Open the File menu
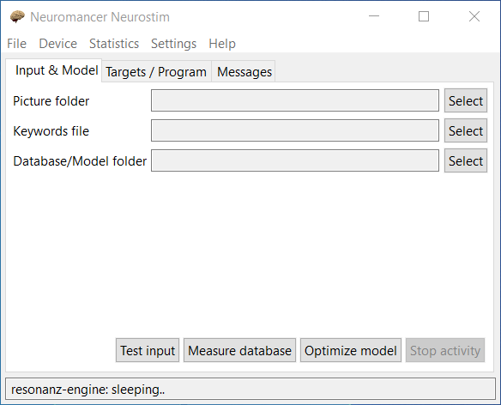The image size is (501, 405). (16, 44)
